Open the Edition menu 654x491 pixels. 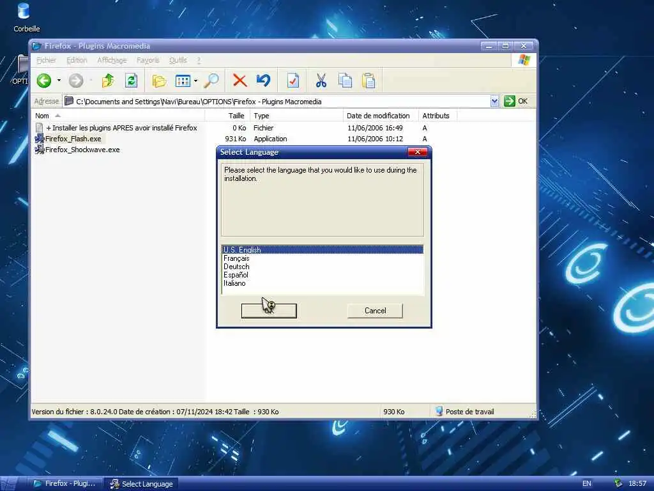(x=77, y=60)
